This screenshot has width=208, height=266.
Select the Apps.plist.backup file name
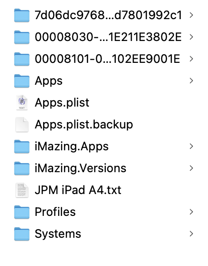tap(84, 125)
